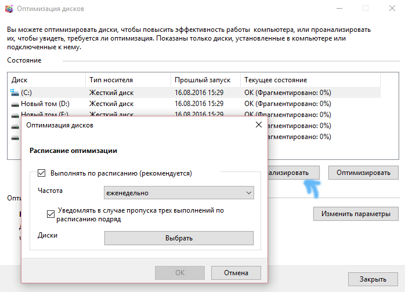Click the Выбрать disks button
Screen dimensions: 405x292
click(x=179, y=238)
